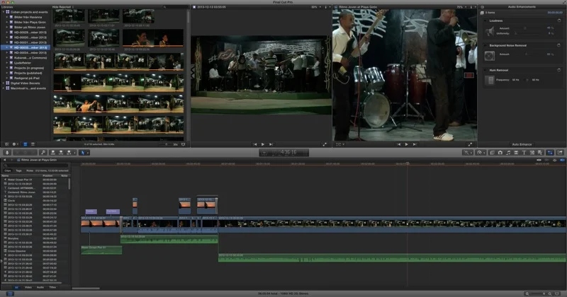Open project viewer zoom percentage menu
This screenshot has height=297, width=567.
pyautogui.click(x=461, y=7)
